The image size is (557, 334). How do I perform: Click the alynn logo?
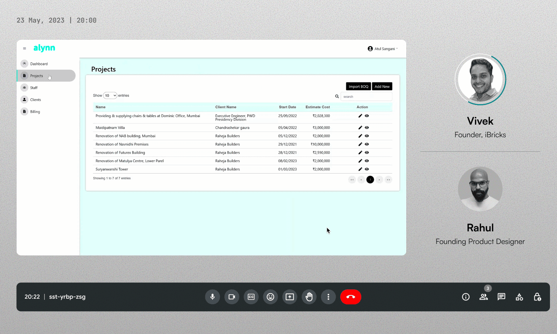click(44, 48)
